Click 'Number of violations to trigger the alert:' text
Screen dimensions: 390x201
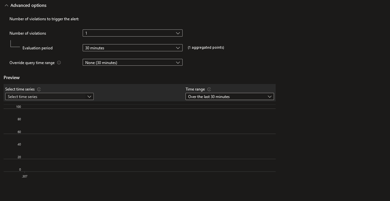pos(44,19)
